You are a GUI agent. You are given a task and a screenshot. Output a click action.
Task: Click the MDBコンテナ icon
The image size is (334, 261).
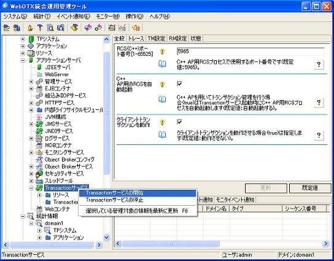tap(39, 146)
